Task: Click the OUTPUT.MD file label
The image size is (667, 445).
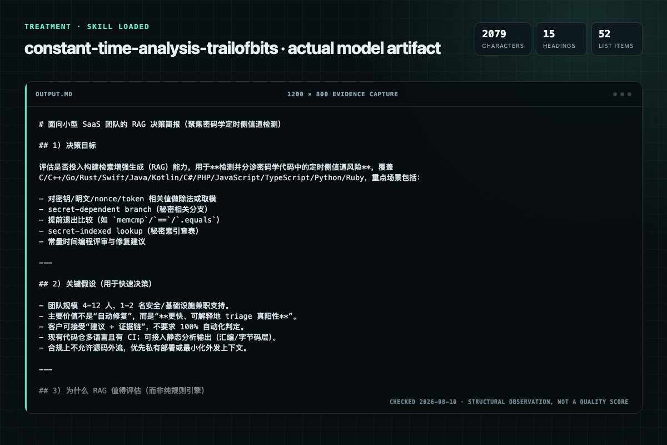Action: [x=53, y=94]
